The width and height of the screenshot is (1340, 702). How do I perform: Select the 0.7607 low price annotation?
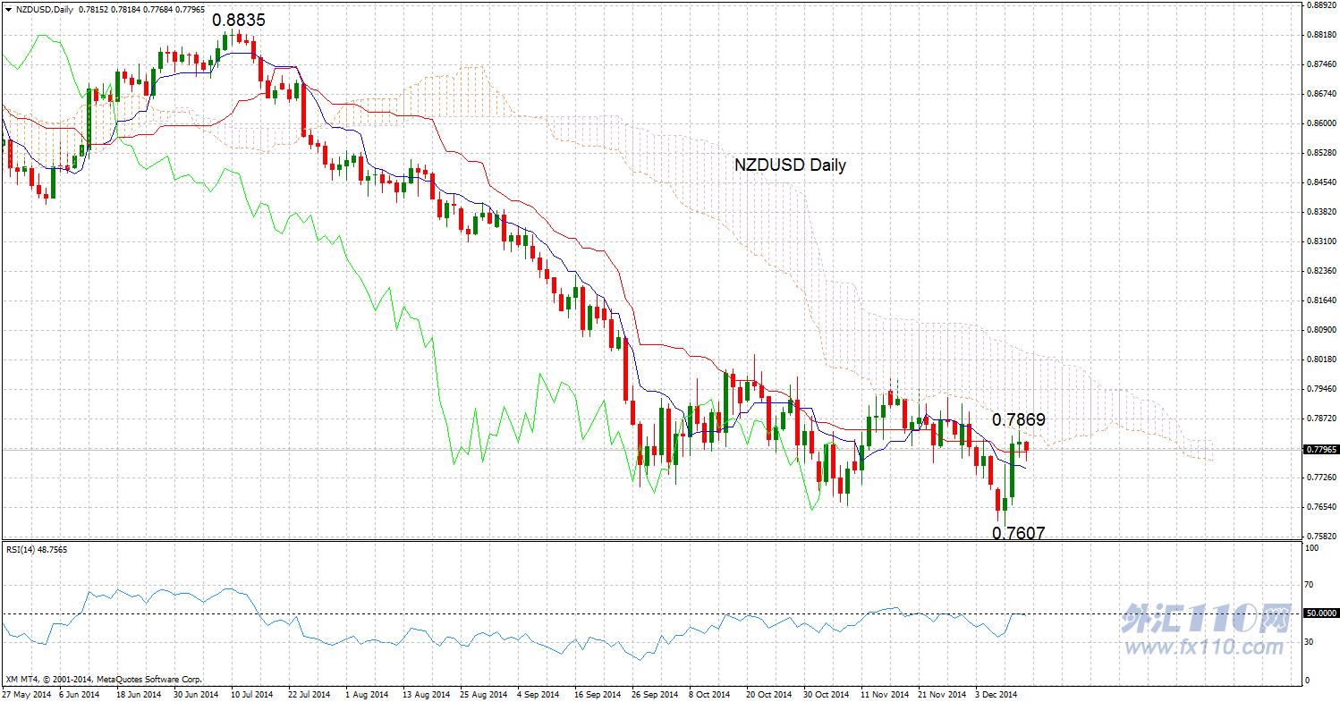coord(1019,533)
